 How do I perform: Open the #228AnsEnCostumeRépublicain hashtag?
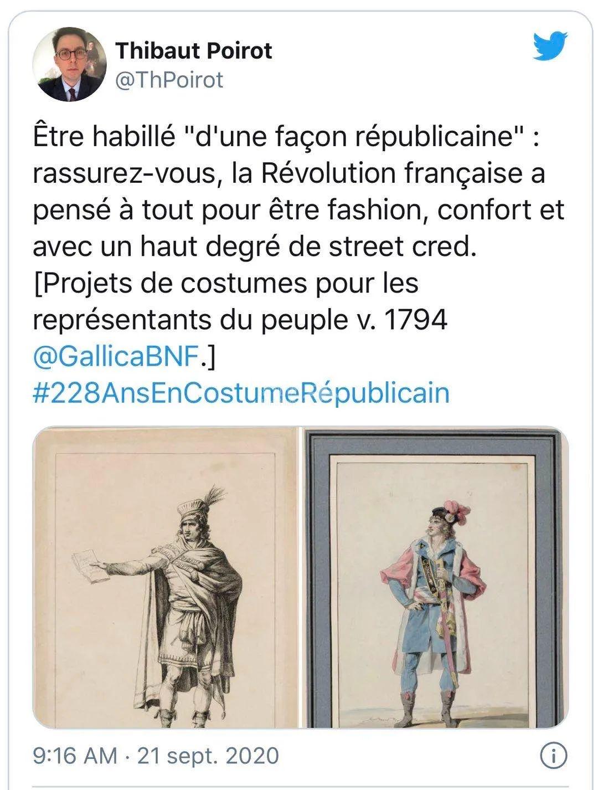(241, 393)
